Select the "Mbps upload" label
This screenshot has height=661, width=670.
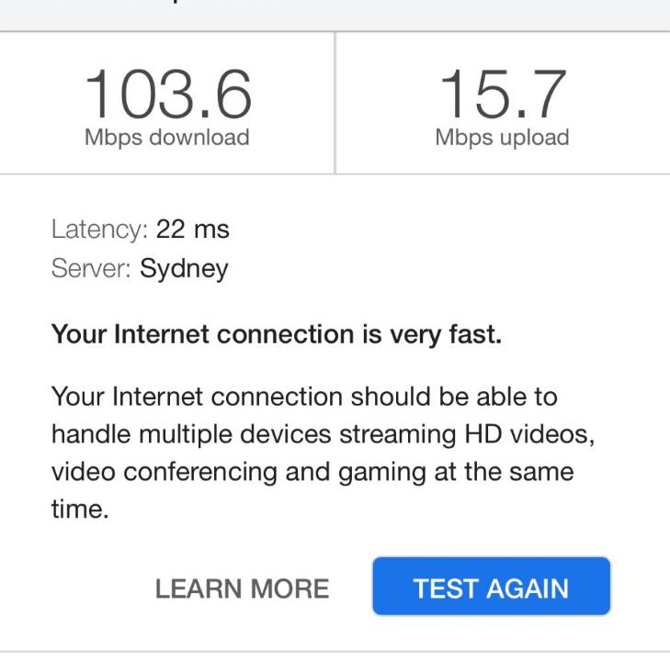click(502, 138)
